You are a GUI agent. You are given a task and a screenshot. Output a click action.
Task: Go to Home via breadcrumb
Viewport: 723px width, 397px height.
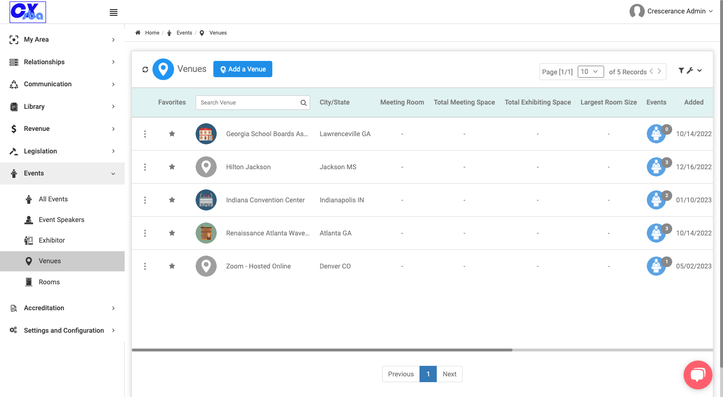152,33
